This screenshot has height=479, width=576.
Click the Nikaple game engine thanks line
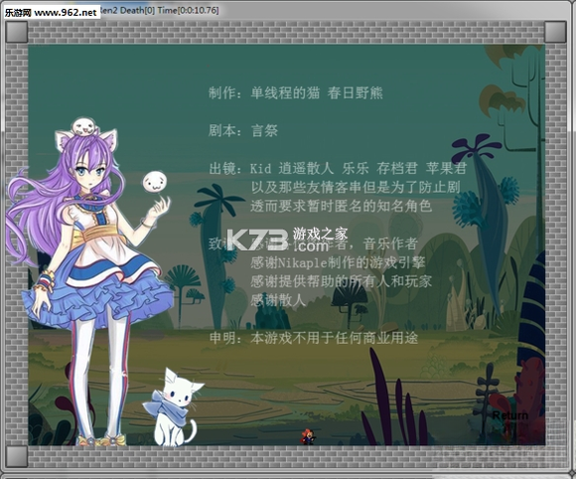(x=338, y=262)
